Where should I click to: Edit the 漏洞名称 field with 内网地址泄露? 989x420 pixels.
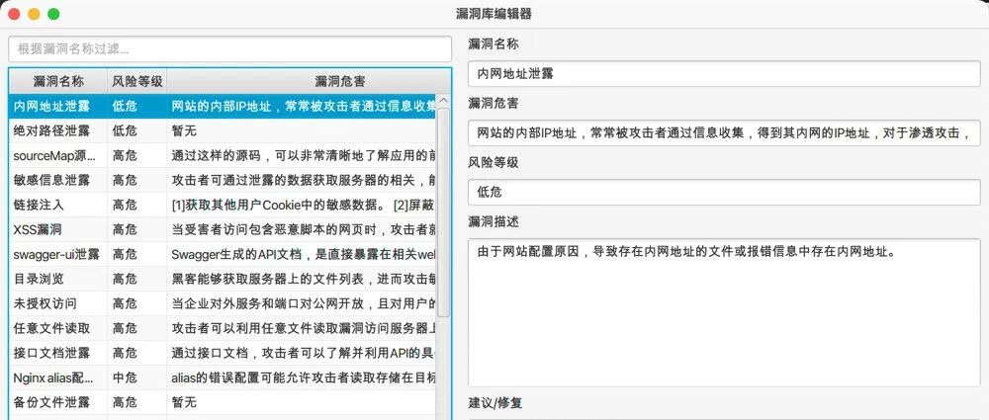(724, 74)
